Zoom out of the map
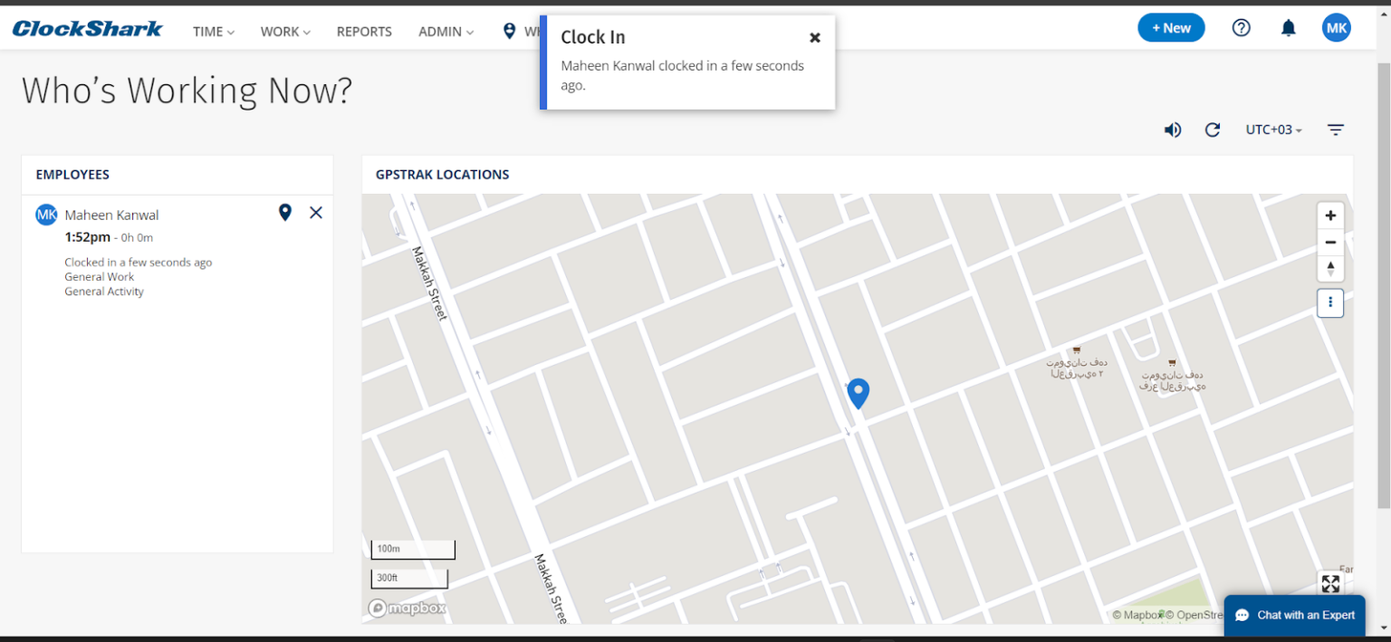Image resolution: width=1391 pixels, height=642 pixels. click(x=1330, y=242)
